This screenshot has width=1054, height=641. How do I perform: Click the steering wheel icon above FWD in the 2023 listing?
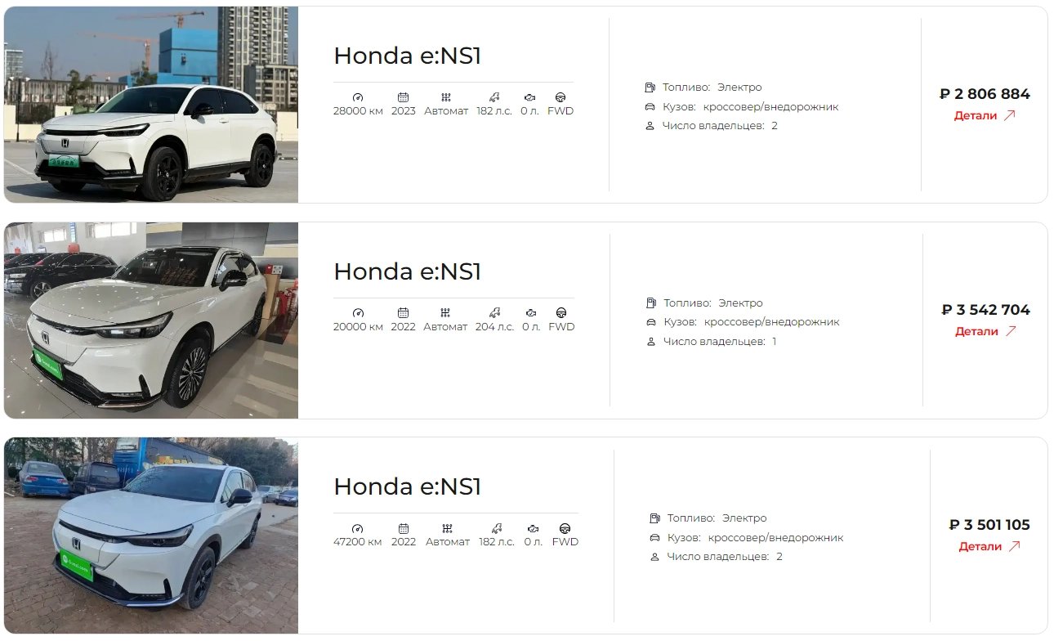560,96
